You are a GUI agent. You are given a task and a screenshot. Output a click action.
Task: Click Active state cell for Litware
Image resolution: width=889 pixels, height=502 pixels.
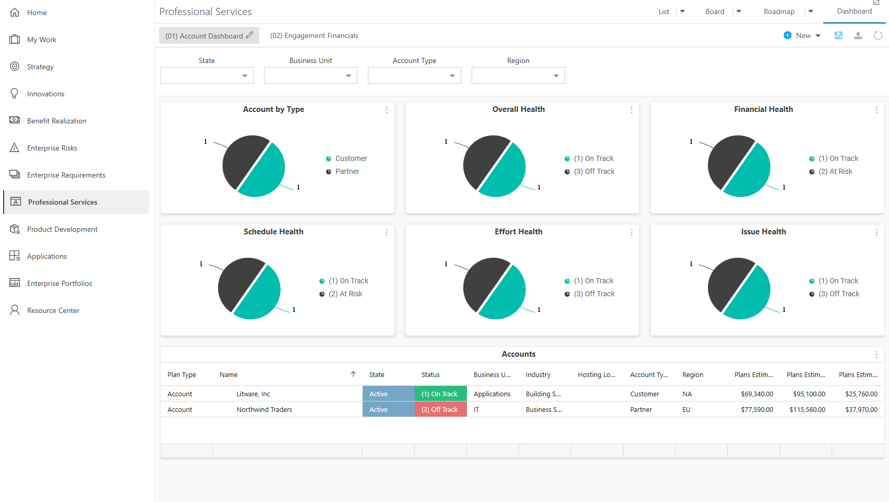(x=389, y=394)
